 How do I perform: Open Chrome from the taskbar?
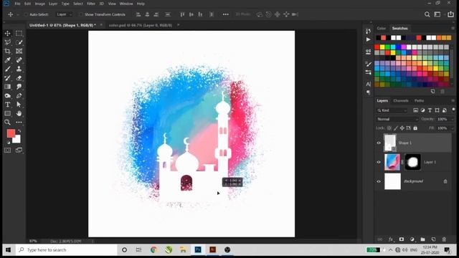click(x=153, y=250)
